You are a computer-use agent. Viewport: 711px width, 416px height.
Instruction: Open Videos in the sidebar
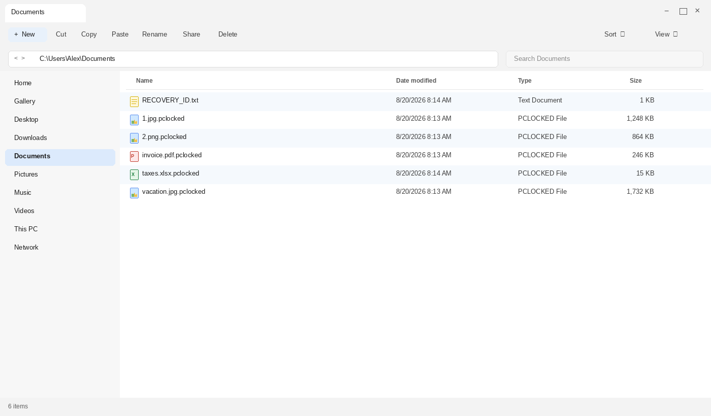pos(60,211)
